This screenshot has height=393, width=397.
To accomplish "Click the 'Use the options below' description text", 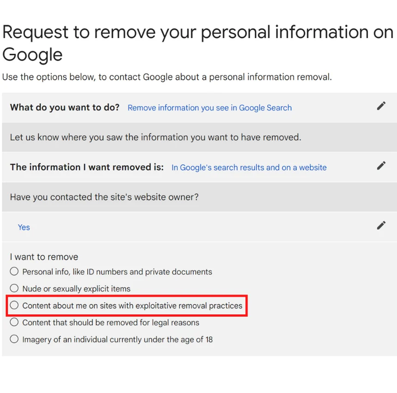I will click(x=167, y=77).
